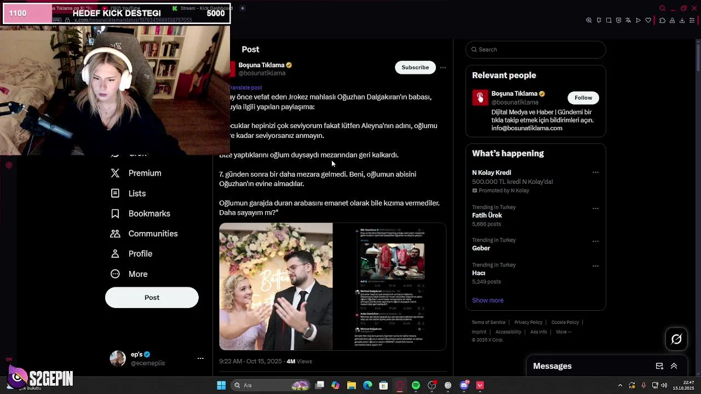Click the pin icon in browser toolbar
The width and height of the screenshot is (701, 394).
599,20
